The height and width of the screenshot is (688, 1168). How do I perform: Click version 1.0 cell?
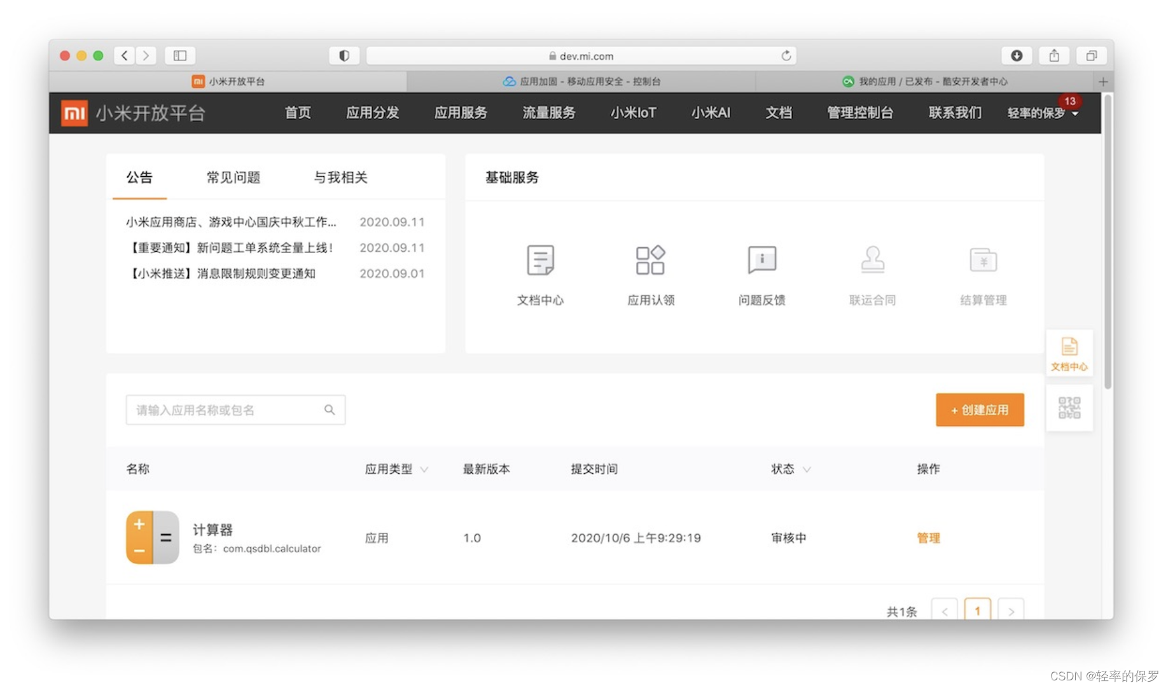coord(471,538)
